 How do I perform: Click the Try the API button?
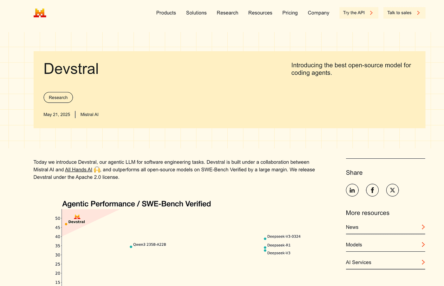359,13
